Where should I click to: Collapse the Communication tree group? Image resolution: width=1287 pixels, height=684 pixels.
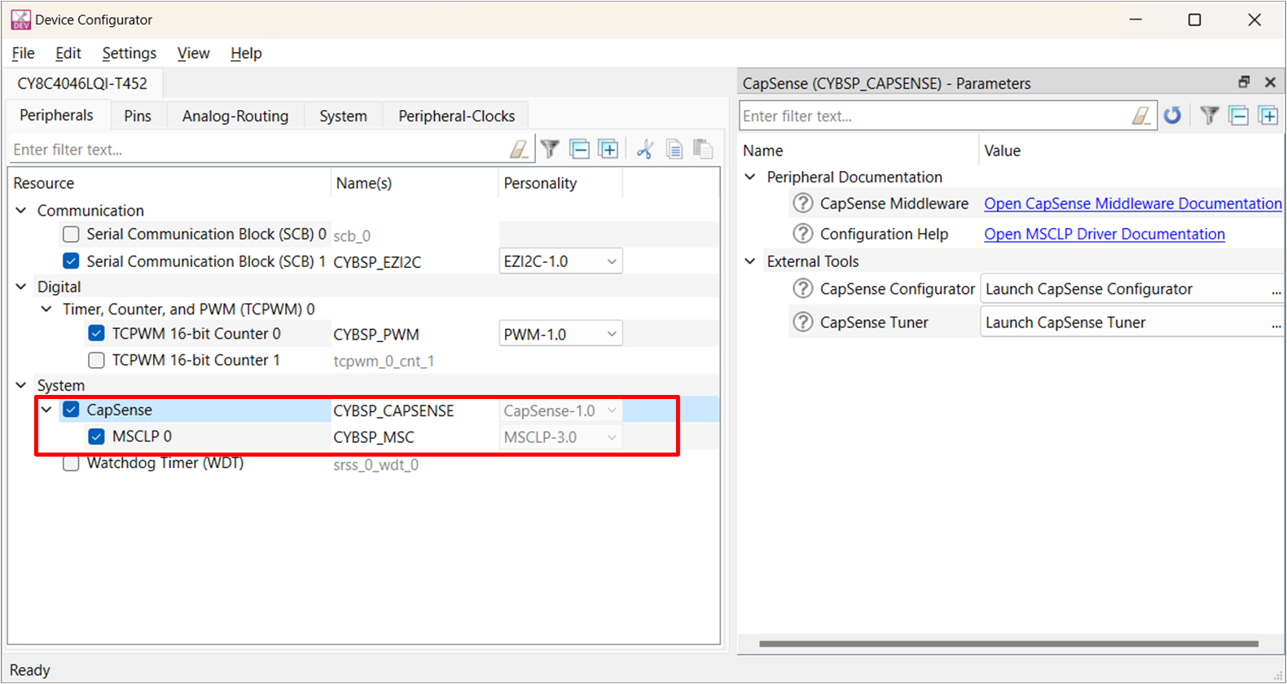coord(21,210)
